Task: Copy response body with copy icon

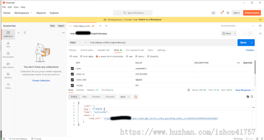Action: 248,96
